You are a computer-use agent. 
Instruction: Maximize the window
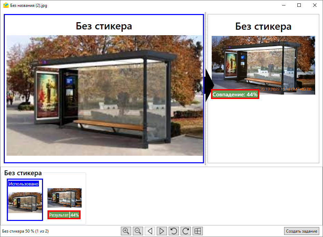tap(299, 5)
